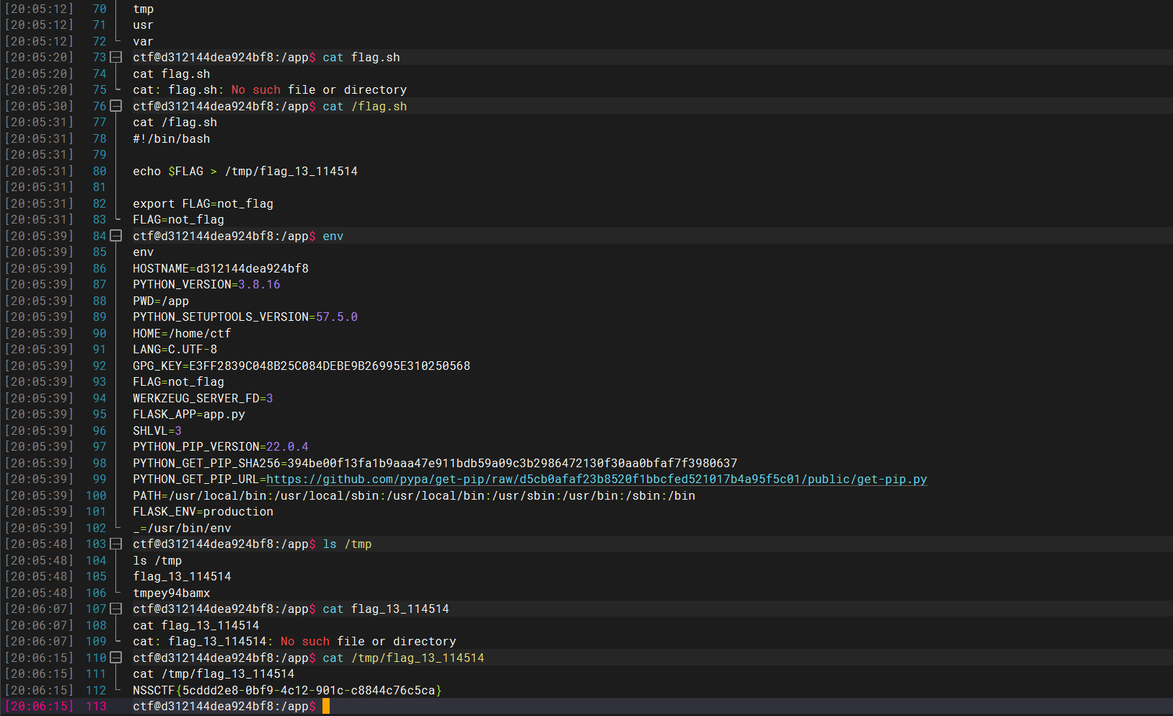Click 'ls /tmp' command on line 103
Screen dimensions: 1173x716
(x=347, y=544)
